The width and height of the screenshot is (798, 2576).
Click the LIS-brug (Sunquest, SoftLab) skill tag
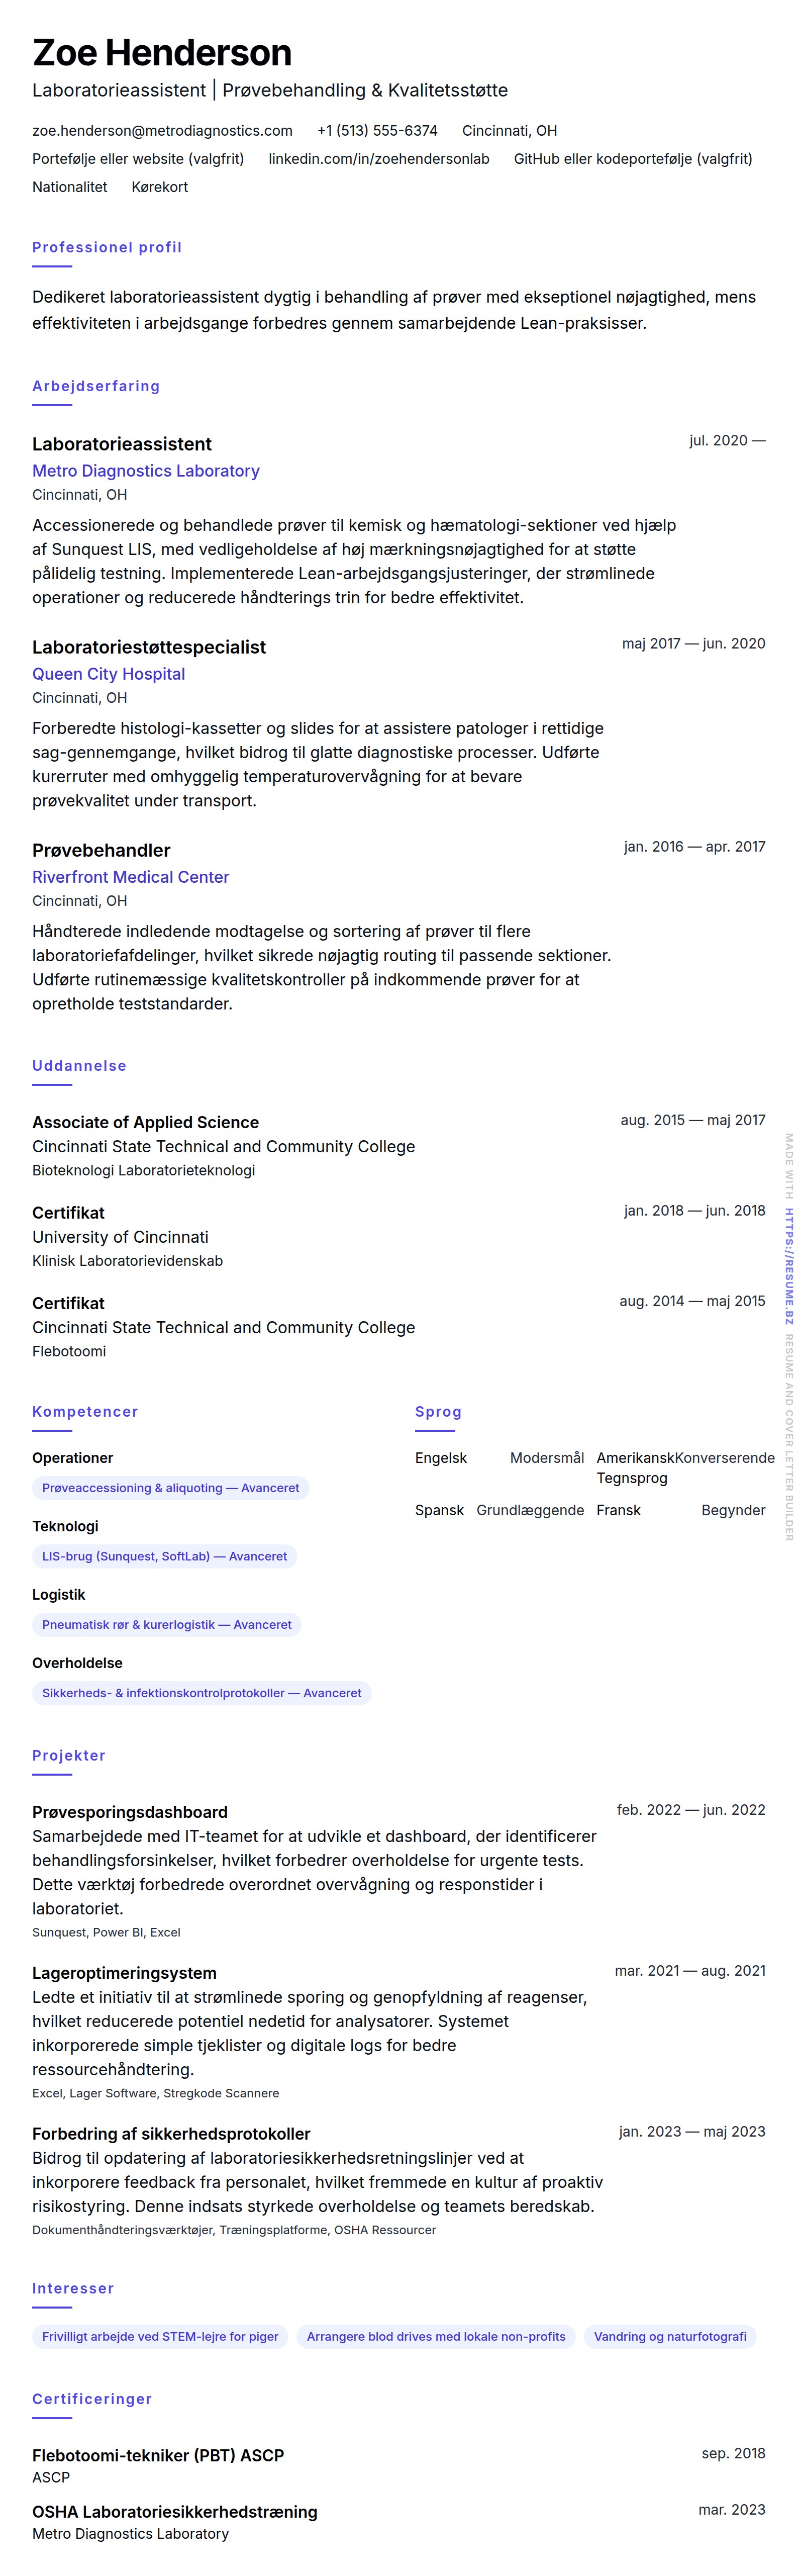click(x=164, y=1556)
